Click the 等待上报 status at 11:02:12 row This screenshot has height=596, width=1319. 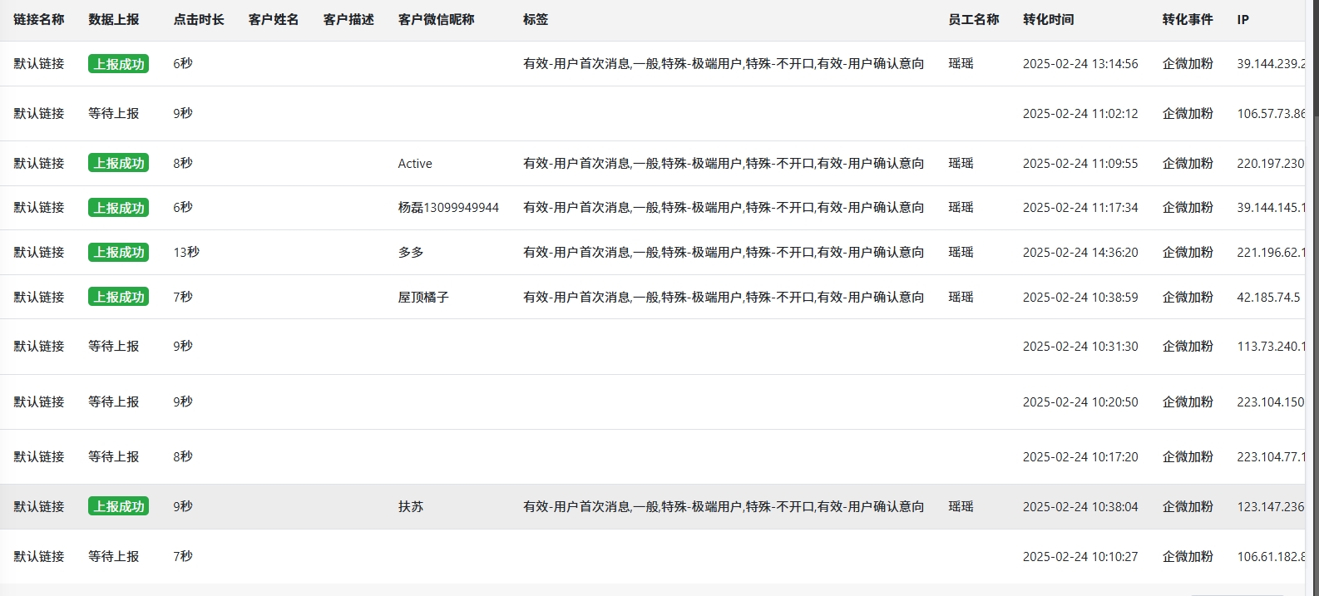click(x=114, y=113)
